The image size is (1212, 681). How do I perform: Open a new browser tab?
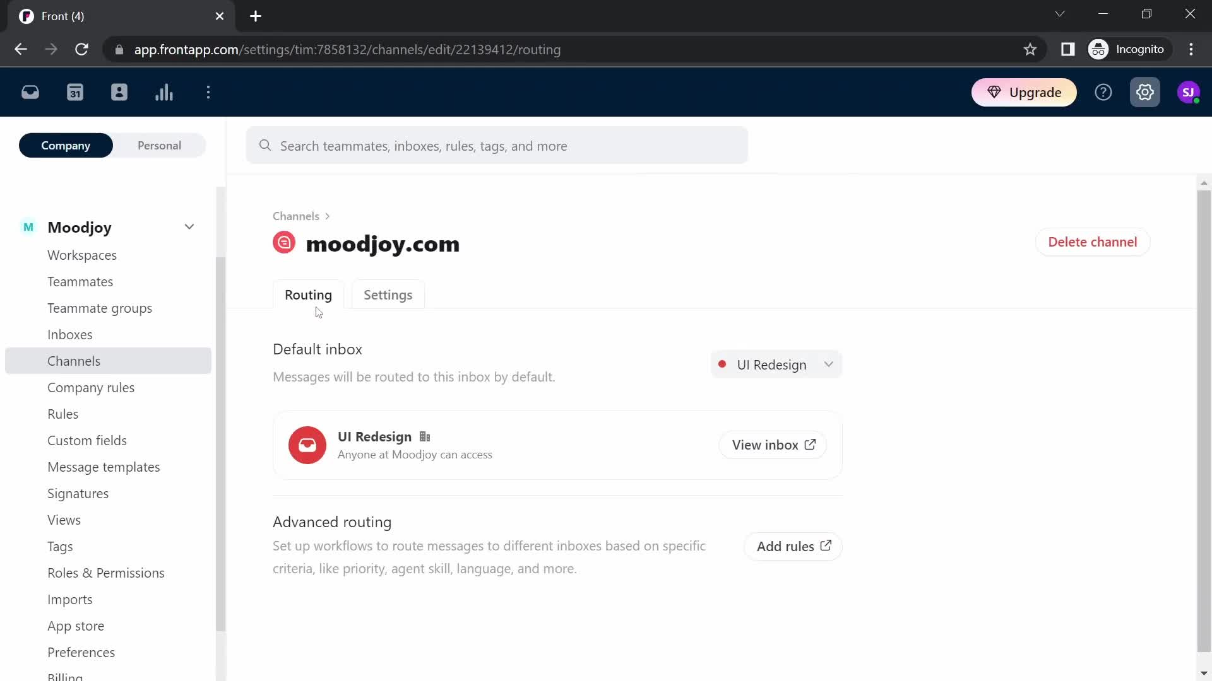pyautogui.click(x=256, y=16)
